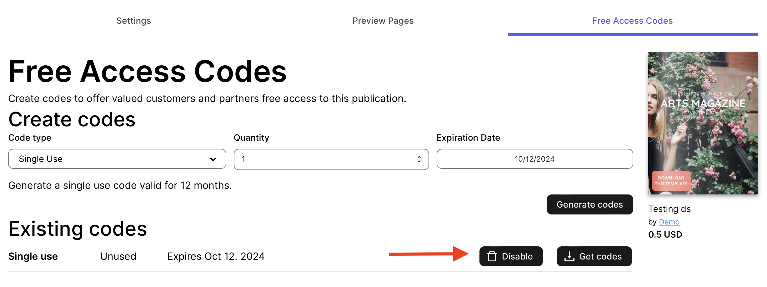Open the Preview Pages tab
Screen dimensions: 767x287
click(383, 21)
